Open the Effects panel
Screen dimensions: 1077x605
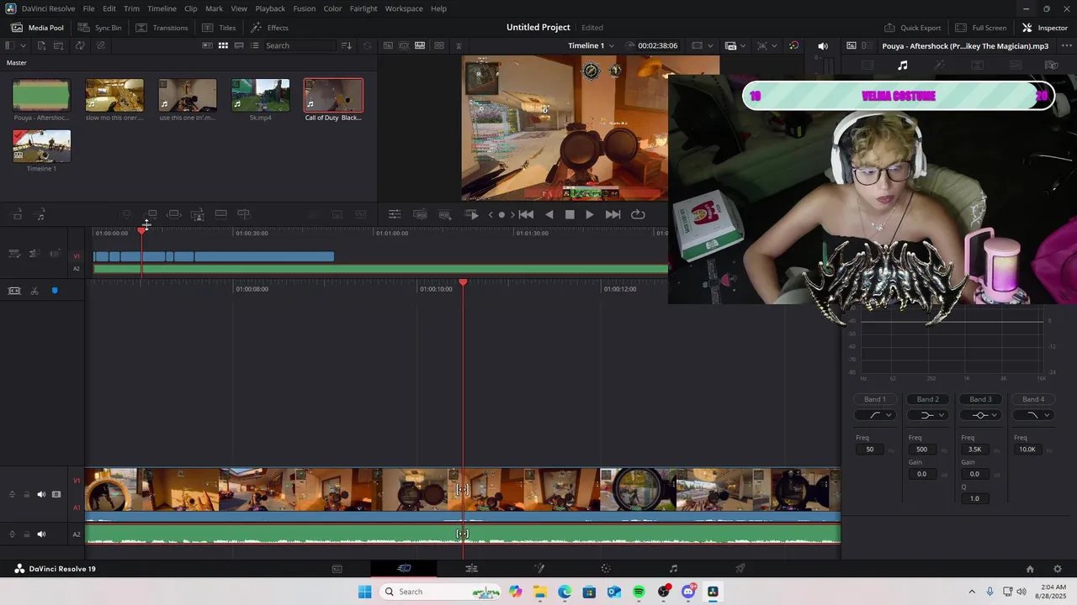tap(269, 28)
